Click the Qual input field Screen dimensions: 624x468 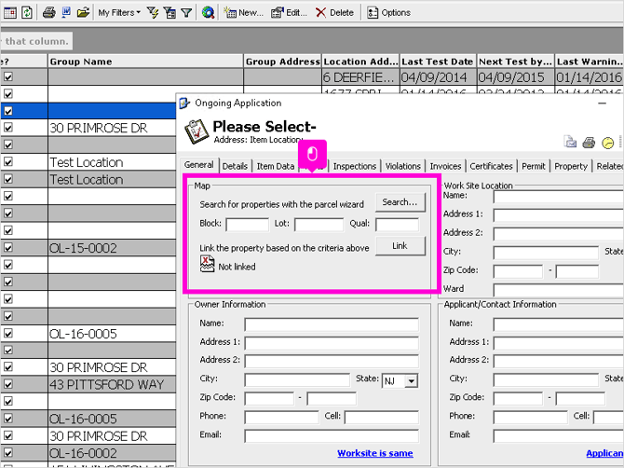[x=397, y=225]
